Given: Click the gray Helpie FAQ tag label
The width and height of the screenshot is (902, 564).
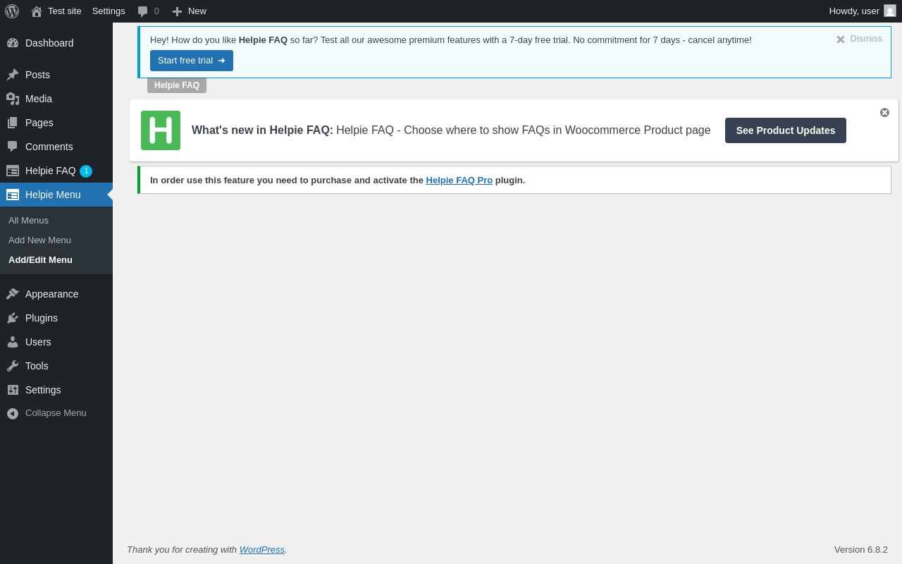Looking at the screenshot, I should click(177, 85).
